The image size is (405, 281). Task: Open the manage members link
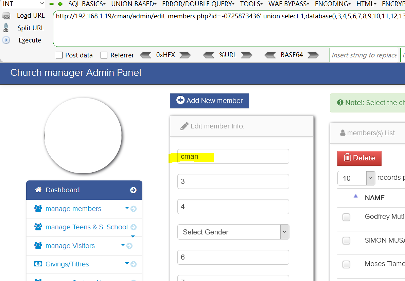pos(73,209)
